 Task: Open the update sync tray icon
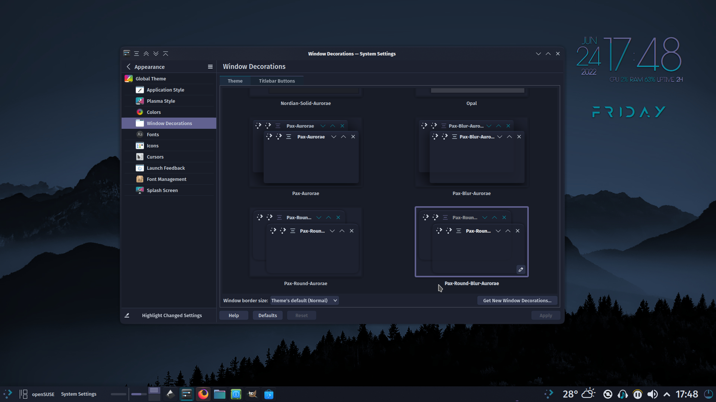coord(608,394)
